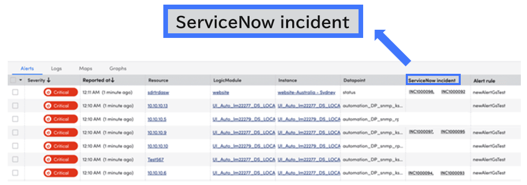Click the Critical badge for 10.10.10.13
527x185 pixels.
pos(61,106)
